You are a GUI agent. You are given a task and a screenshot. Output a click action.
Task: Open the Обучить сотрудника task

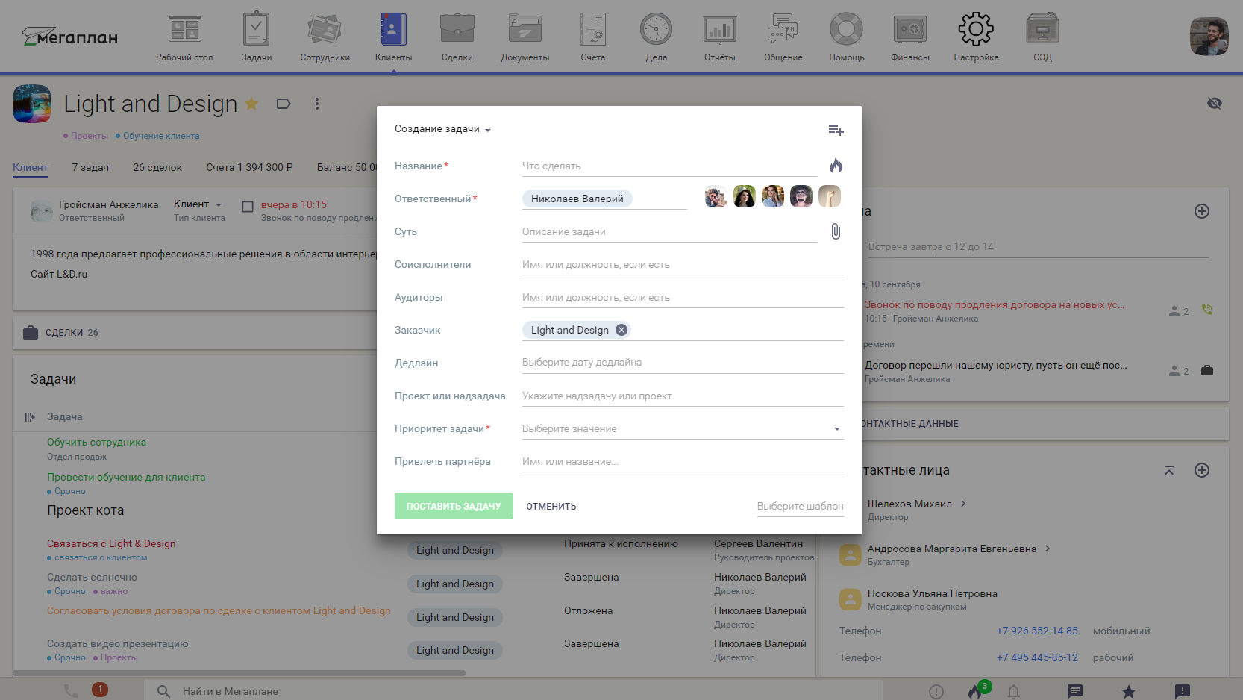tap(96, 442)
